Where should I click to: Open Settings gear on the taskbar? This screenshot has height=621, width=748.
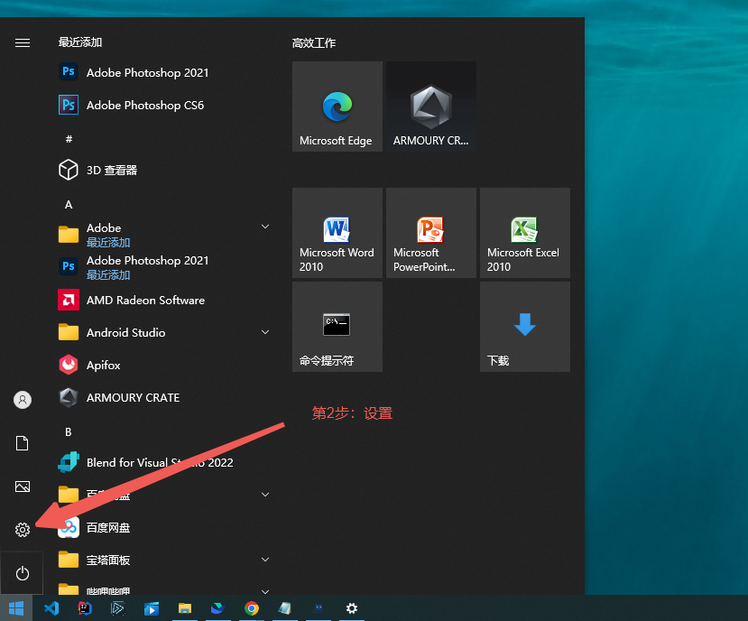352,608
